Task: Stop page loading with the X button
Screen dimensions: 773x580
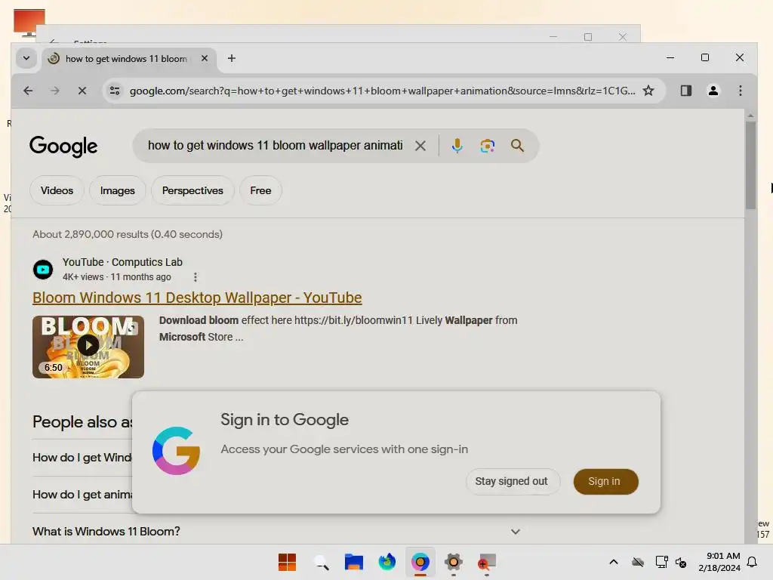Action: [82, 91]
